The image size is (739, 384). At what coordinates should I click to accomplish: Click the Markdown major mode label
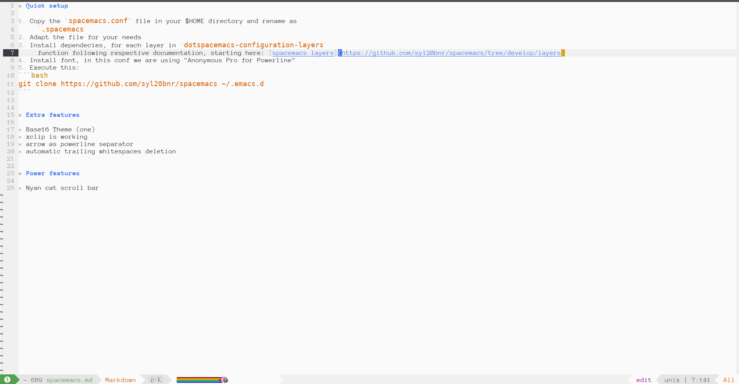[x=120, y=380]
